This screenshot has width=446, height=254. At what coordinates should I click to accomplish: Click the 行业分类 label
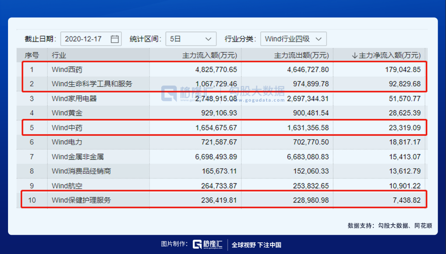click(x=240, y=39)
